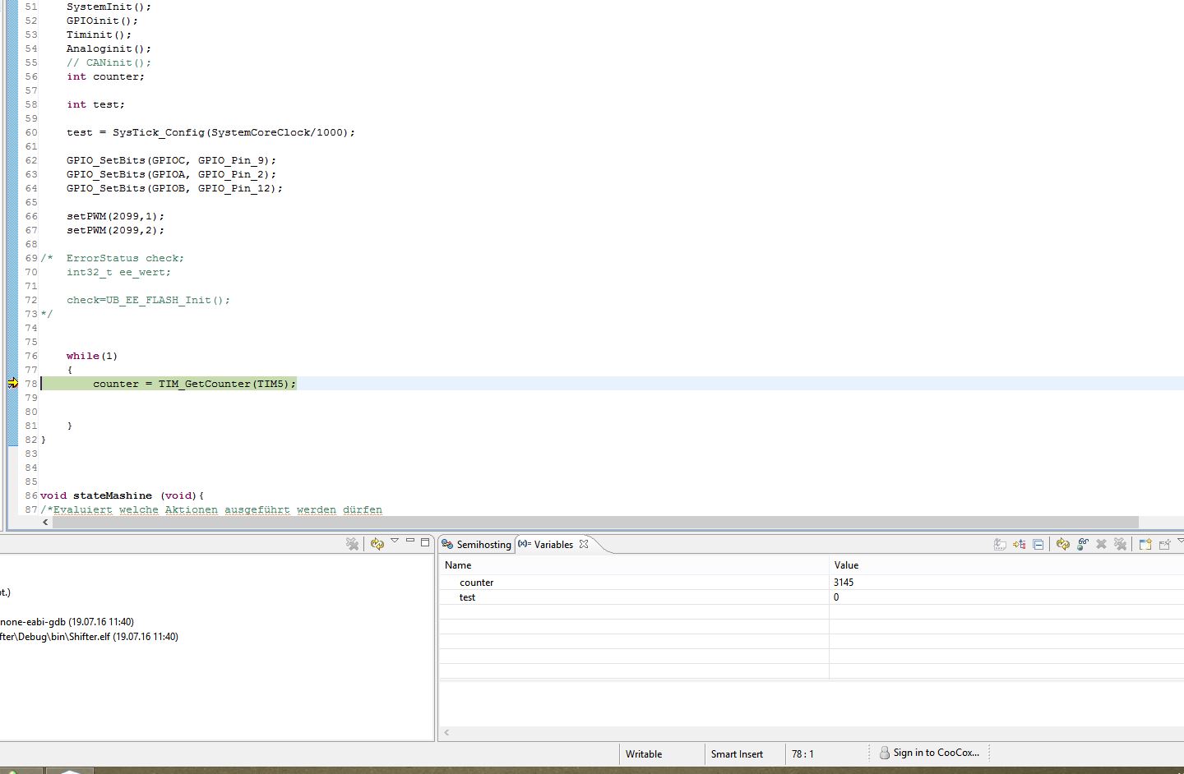Screen dimensions: 1184x774
Task: Click the Analoginit() call line
Action: point(109,48)
